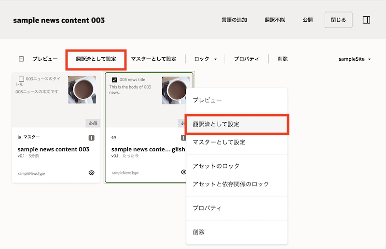The image size is (386, 249).
Task: Click the eye icon on English card
Action: click(x=183, y=172)
